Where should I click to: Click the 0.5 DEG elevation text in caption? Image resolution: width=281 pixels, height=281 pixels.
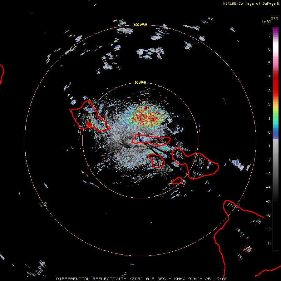pyautogui.click(x=156, y=279)
